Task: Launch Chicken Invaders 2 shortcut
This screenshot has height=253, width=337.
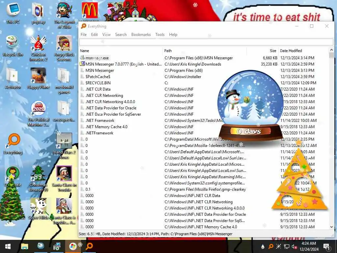Action: 38,48
